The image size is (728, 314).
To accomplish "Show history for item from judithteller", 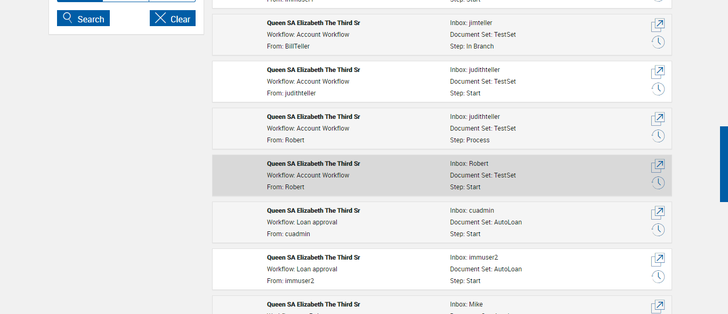I will (658, 89).
